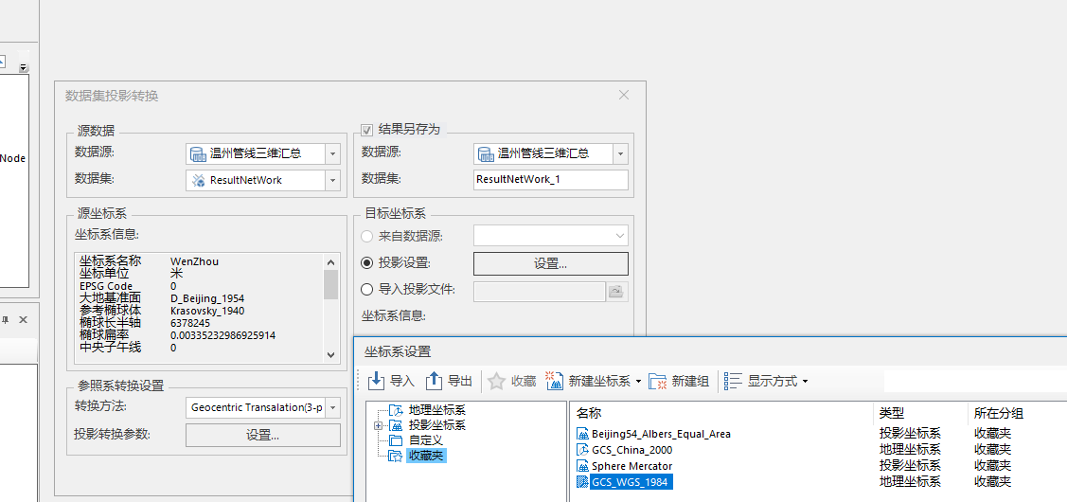Open the 结果另存为 数据源 dropdown
The height and width of the screenshot is (502, 1067).
pos(621,154)
